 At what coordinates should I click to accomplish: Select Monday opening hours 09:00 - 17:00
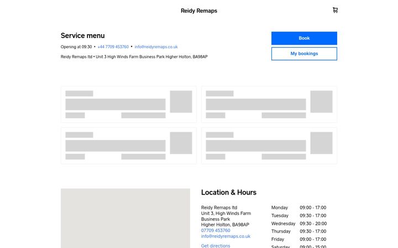[313, 208]
